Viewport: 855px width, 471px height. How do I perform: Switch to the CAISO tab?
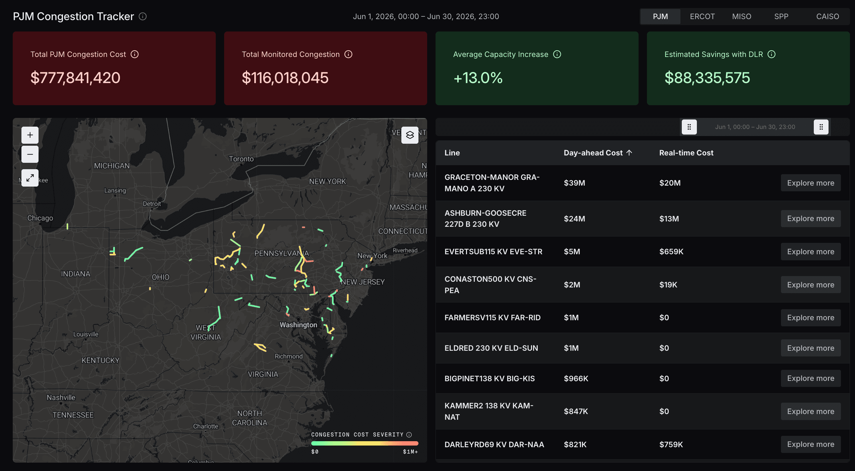click(x=828, y=16)
